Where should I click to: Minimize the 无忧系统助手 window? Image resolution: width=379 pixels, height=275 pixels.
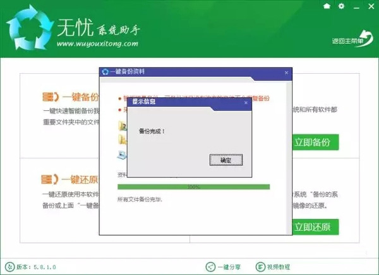[x=356, y=7]
